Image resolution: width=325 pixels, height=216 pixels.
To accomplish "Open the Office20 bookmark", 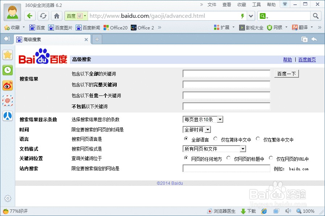I will pos(116,28).
